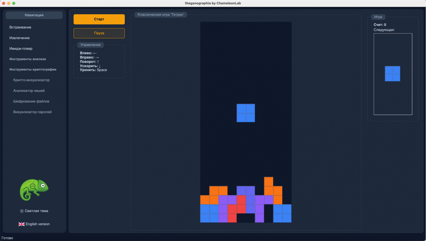This screenshot has height=241, width=426.
Task: Select Анализатор хешей item
Action: tap(29, 91)
